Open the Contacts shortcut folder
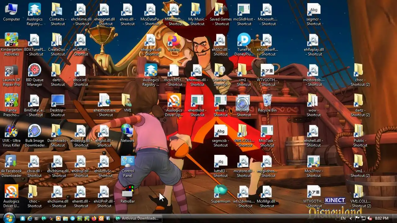Screen dimensions: 397x223 (x=58, y=15)
